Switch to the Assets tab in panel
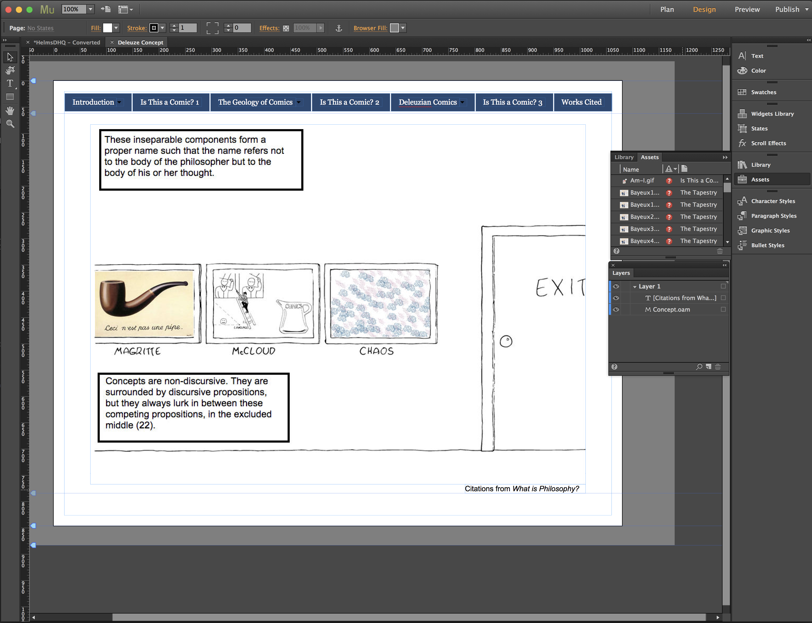 pyautogui.click(x=650, y=157)
